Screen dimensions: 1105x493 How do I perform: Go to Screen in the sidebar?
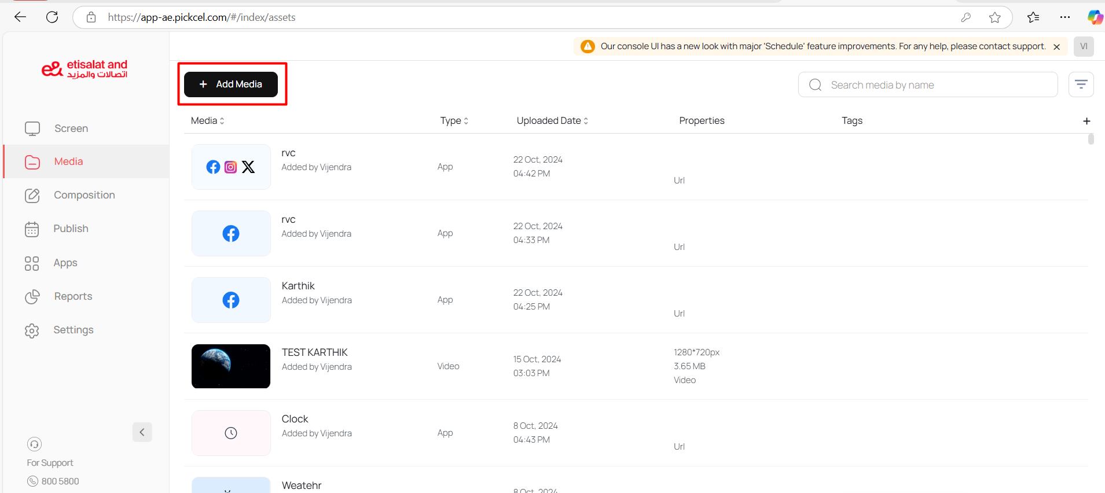(x=71, y=128)
